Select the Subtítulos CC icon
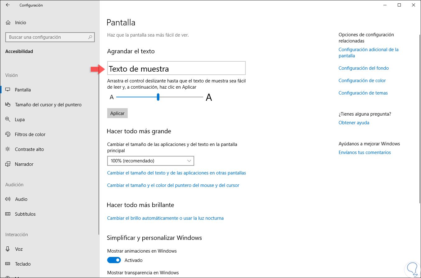The width and height of the screenshot is (421, 278). [x=8, y=214]
